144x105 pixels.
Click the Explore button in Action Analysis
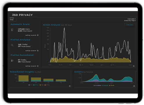click(x=129, y=25)
